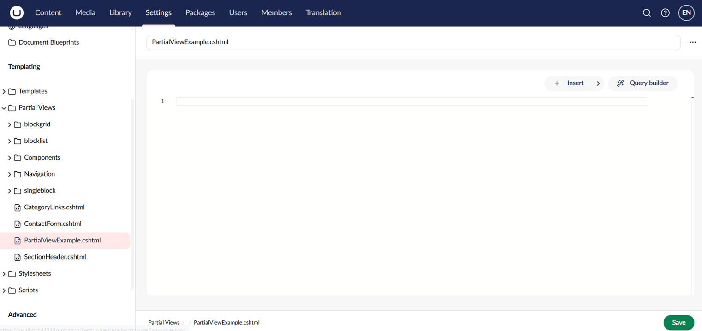Select the Settings section tab
The height and width of the screenshot is (331, 702).
(x=158, y=13)
